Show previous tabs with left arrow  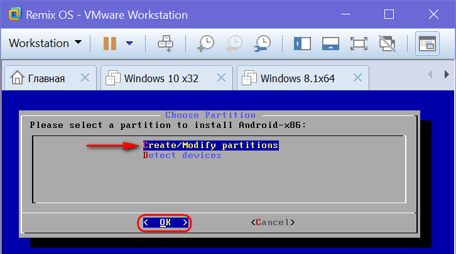pos(430,75)
